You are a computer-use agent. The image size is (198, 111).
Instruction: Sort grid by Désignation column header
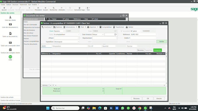click(x=70, y=54)
